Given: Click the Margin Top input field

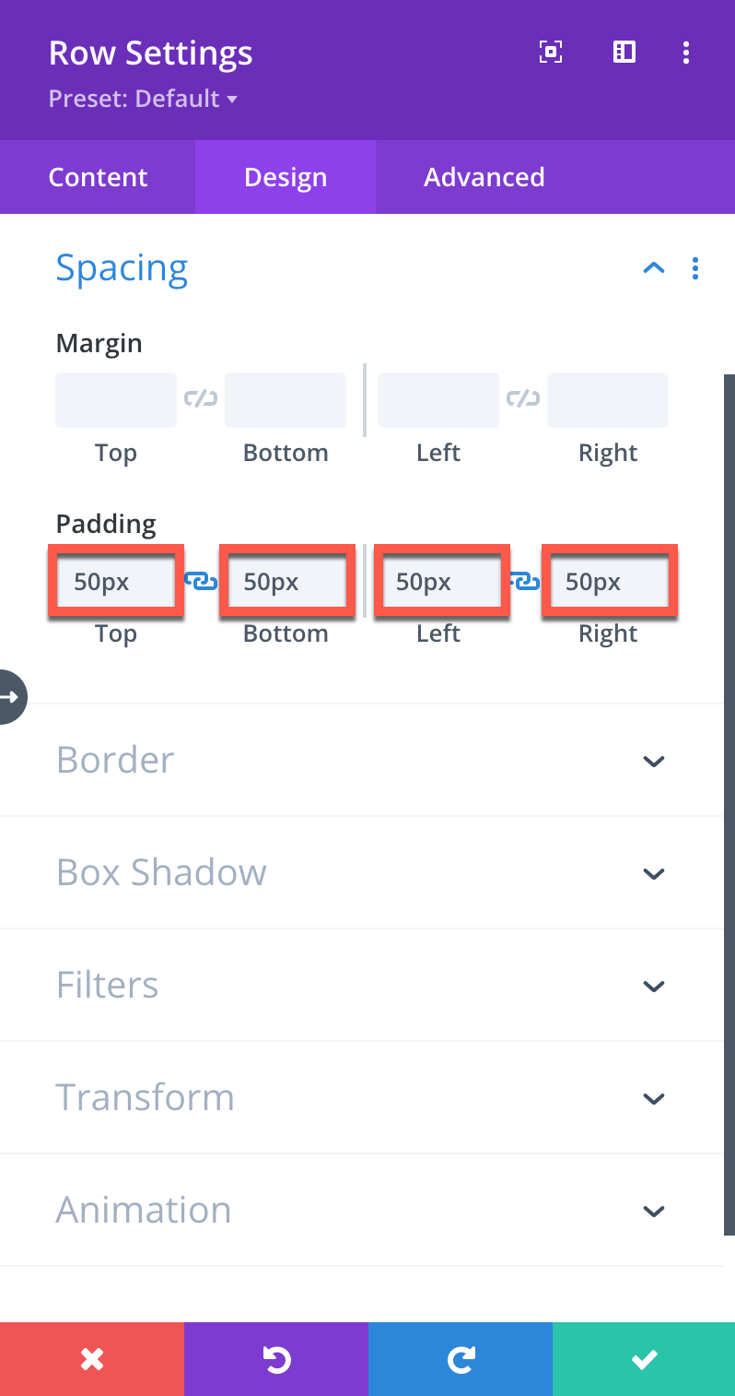Looking at the screenshot, I should click(x=116, y=400).
